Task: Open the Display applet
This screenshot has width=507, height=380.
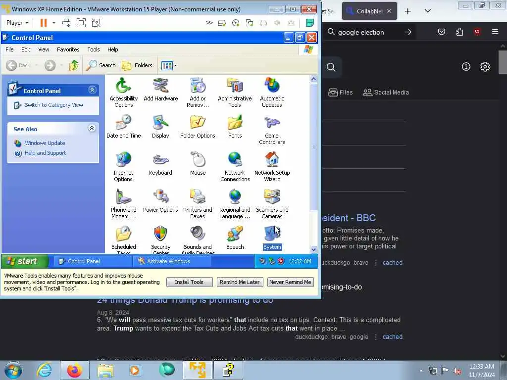Action: click(161, 127)
